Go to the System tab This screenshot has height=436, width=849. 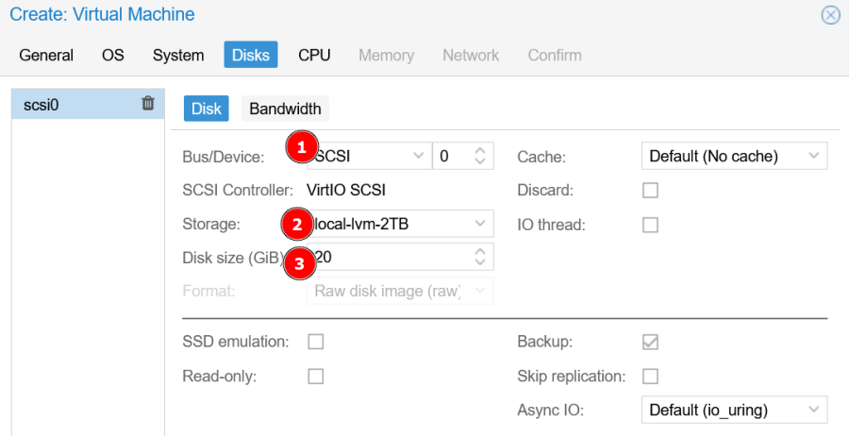[178, 55]
